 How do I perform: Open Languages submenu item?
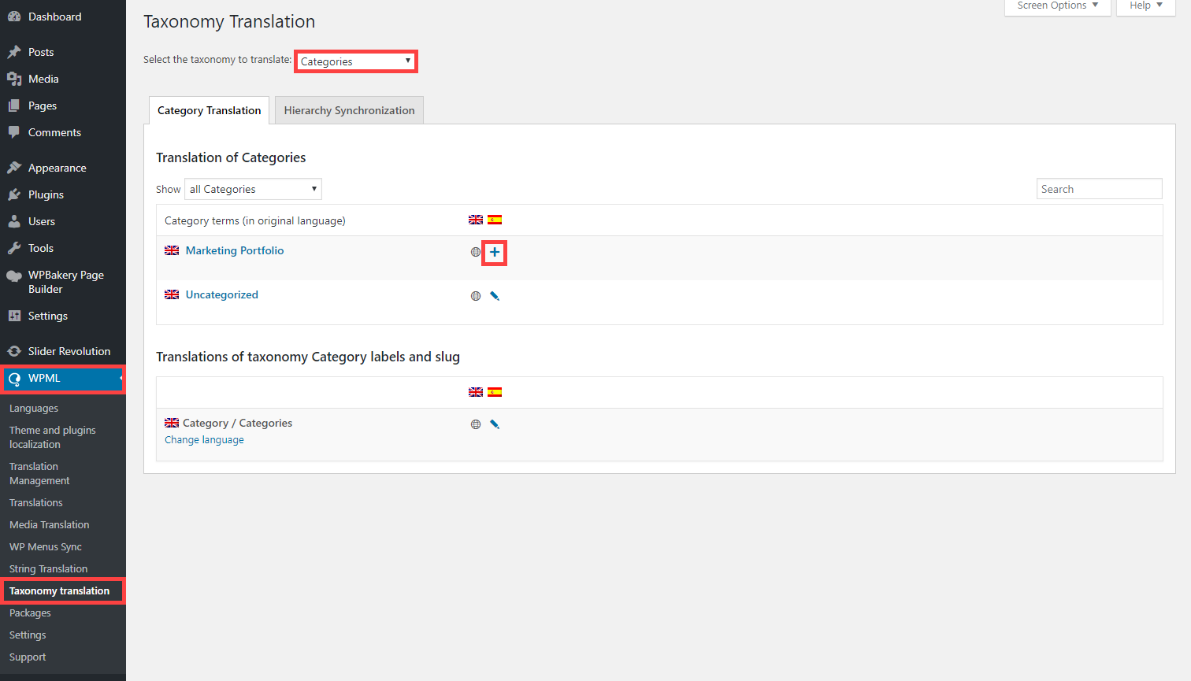click(x=34, y=409)
